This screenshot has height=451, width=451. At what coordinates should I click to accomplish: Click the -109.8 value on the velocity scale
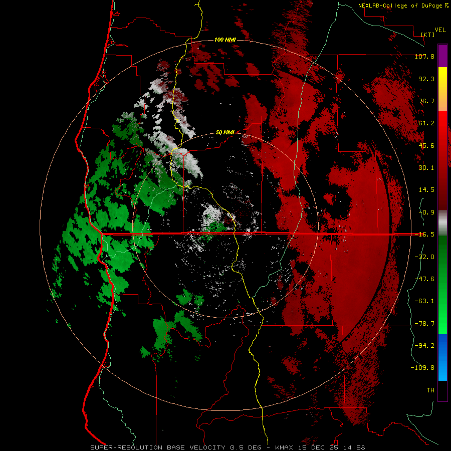point(422,368)
